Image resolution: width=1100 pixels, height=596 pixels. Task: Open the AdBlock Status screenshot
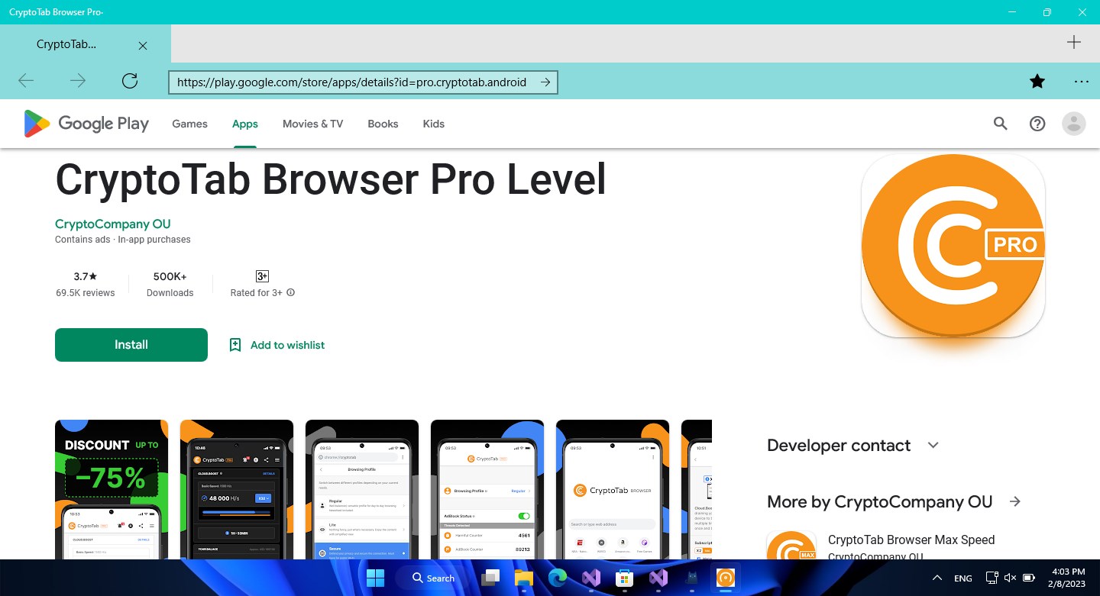coord(487,489)
